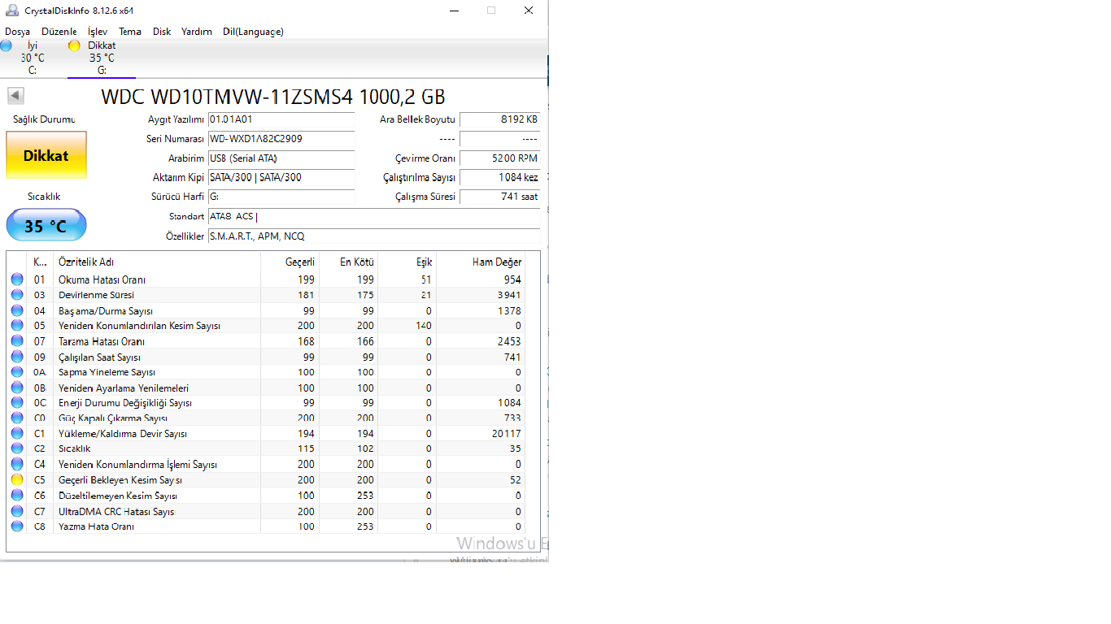
Task: Click status orb for Devirlenme Süresi
Action: 17,295
